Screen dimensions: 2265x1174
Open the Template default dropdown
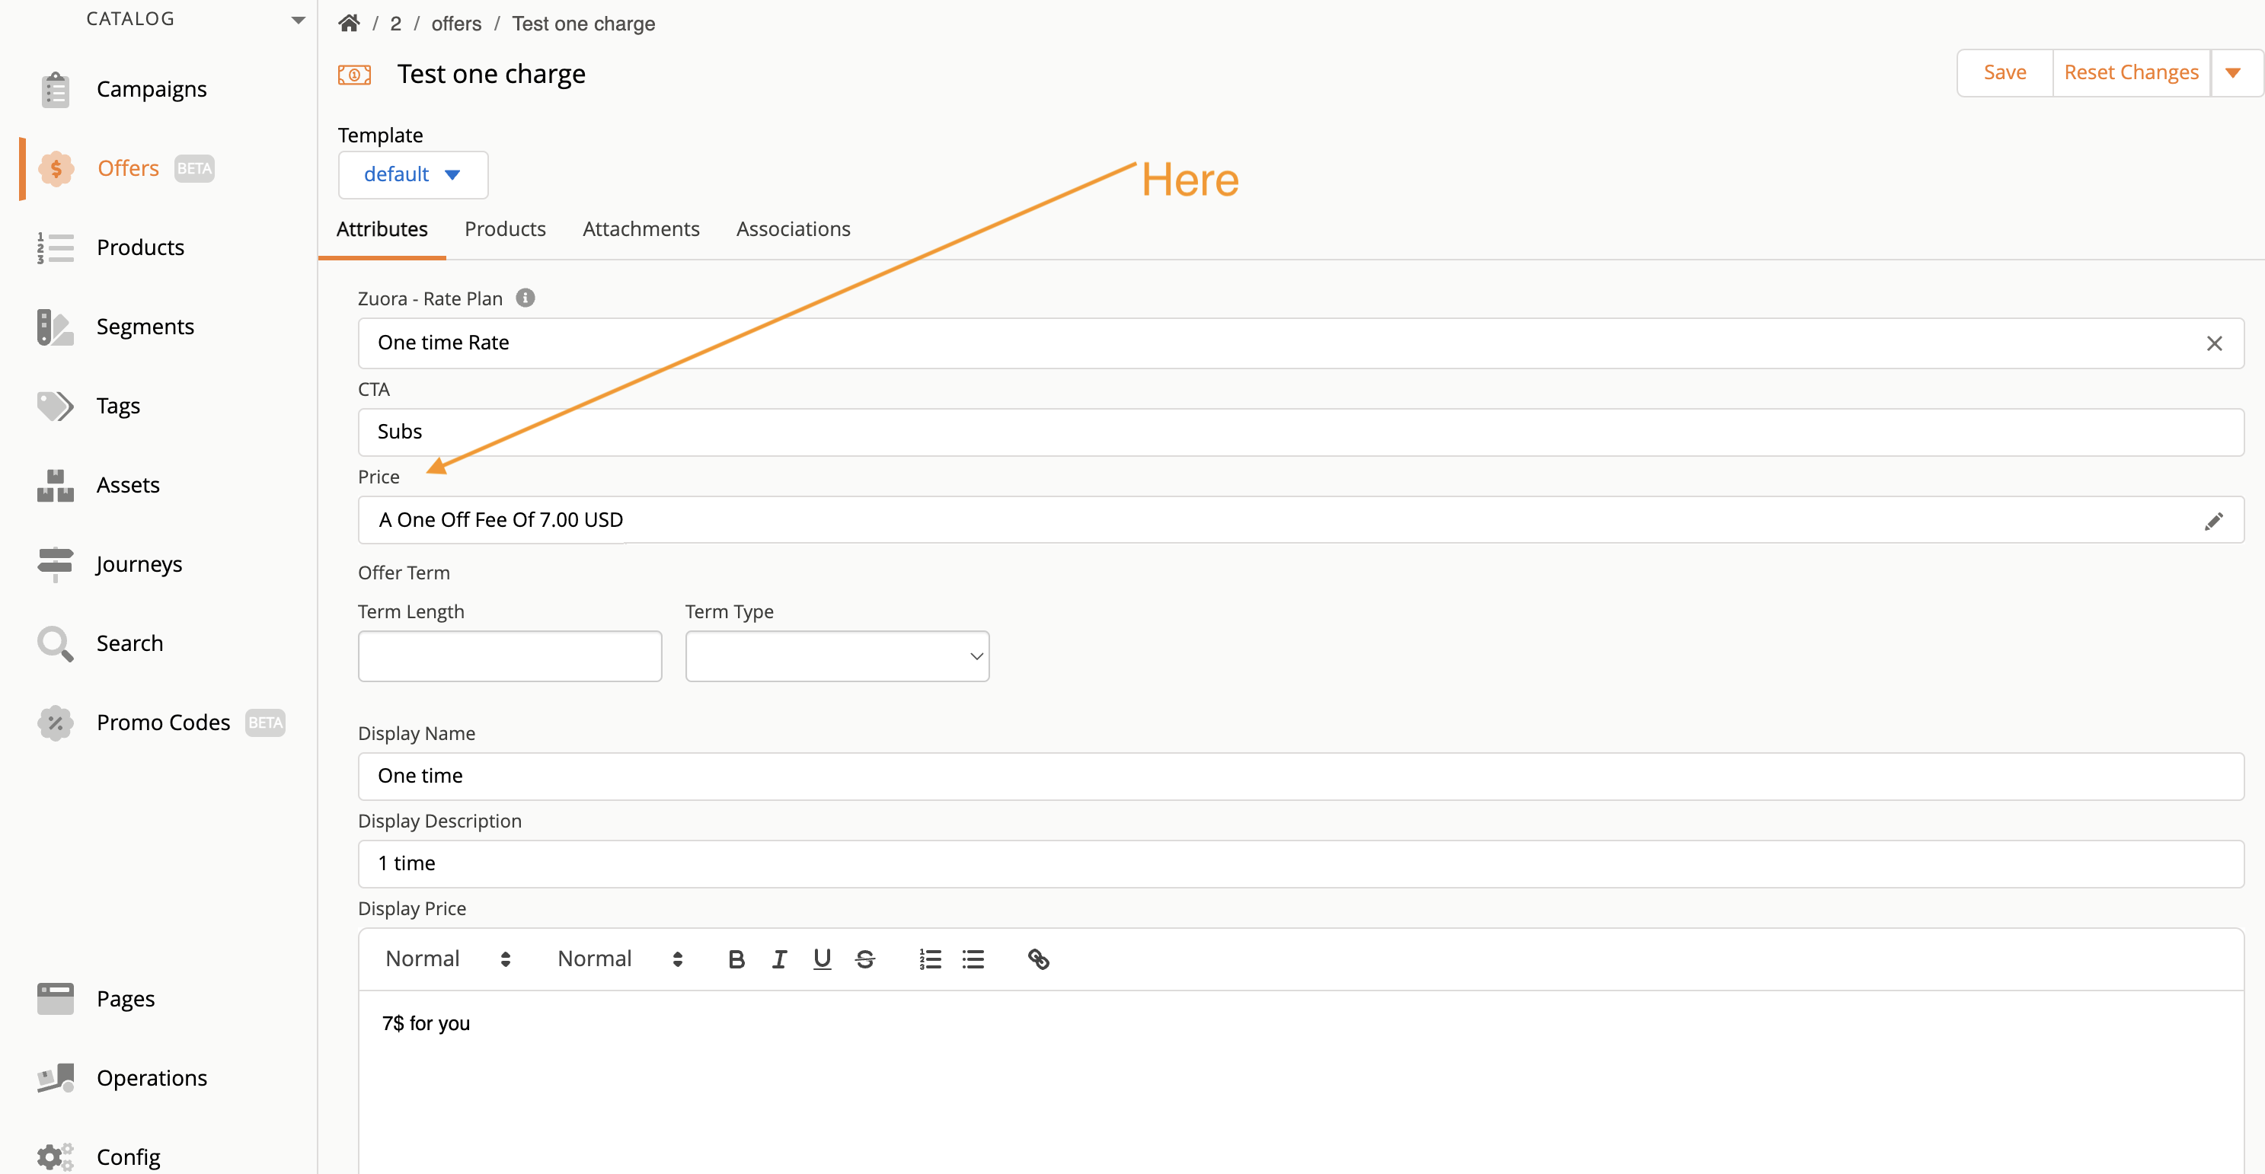pos(412,175)
